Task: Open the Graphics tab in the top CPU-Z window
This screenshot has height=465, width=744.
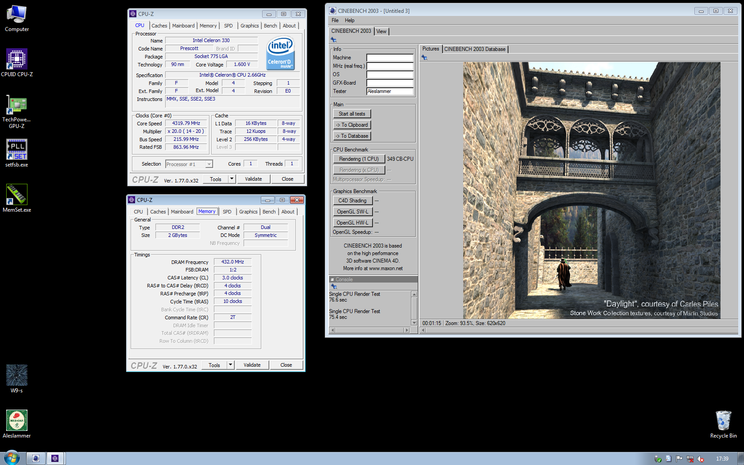Action: tap(250, 26)
